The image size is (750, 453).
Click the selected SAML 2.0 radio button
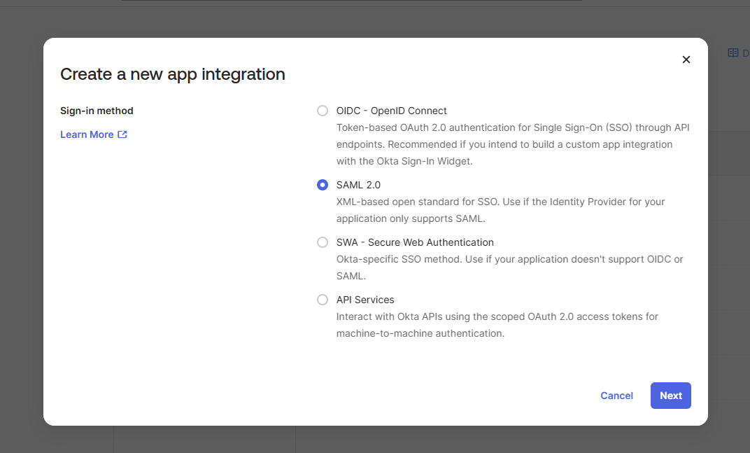point(323,185)
